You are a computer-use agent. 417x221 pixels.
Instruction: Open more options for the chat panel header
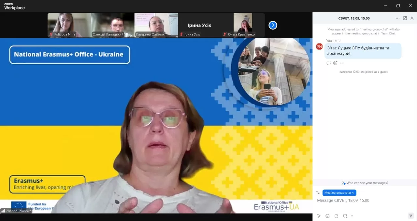397,18
